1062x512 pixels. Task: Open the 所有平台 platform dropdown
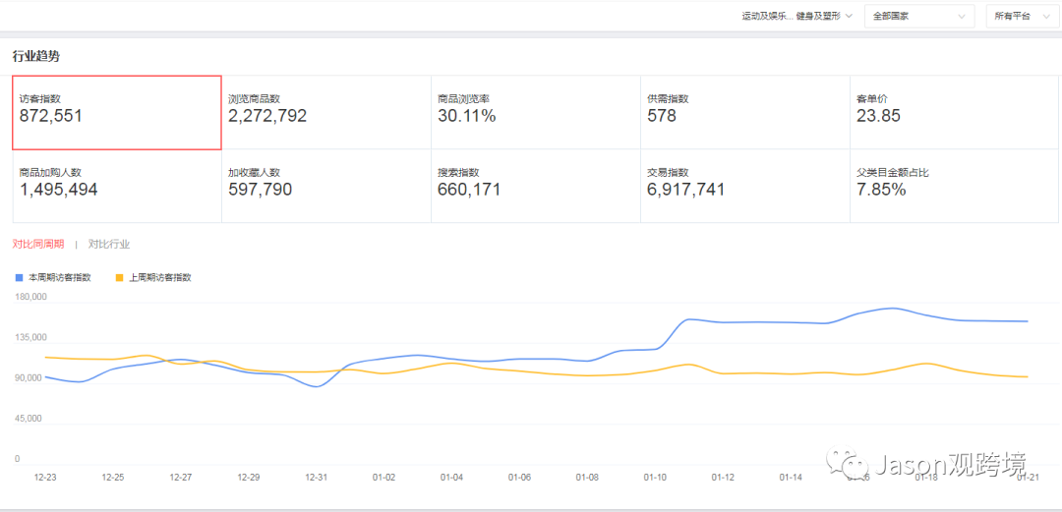point(1023,17)
